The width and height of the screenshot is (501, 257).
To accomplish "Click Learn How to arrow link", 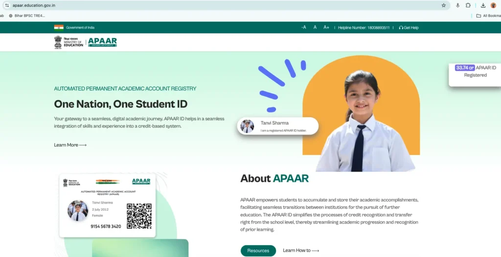I will pyautogui.click(x=301, y=251).
